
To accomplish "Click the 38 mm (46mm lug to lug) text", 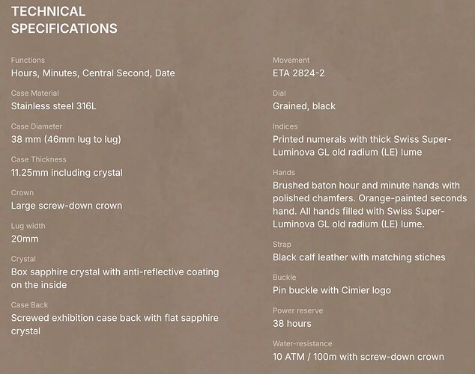I will tap(66, 139).
